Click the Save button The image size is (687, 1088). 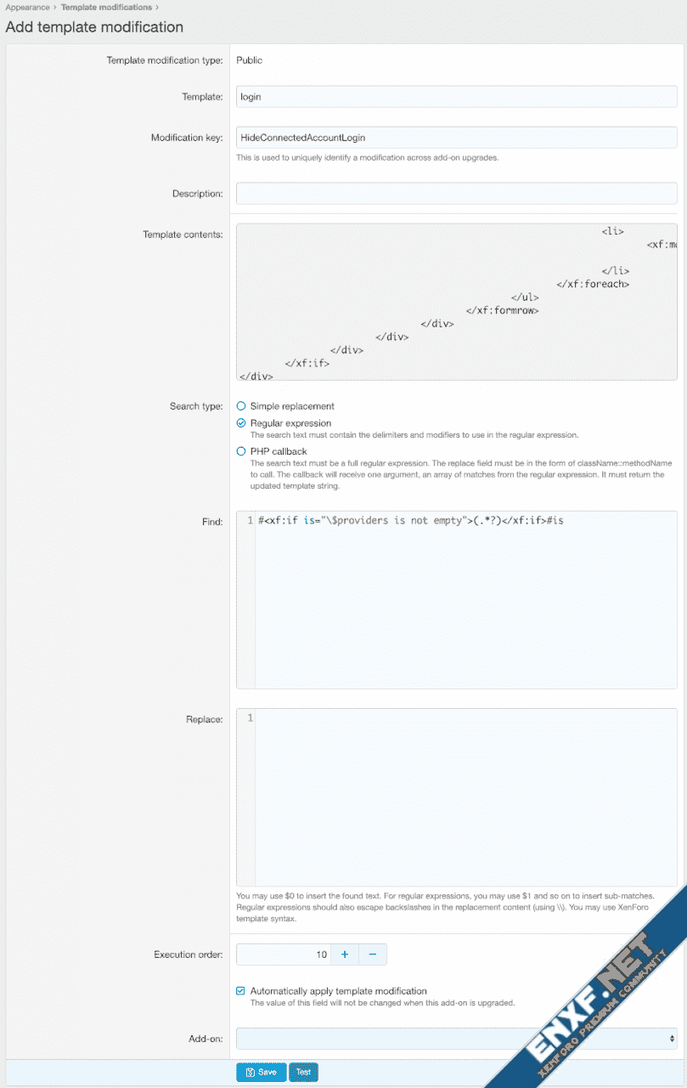coord(261,1073)
